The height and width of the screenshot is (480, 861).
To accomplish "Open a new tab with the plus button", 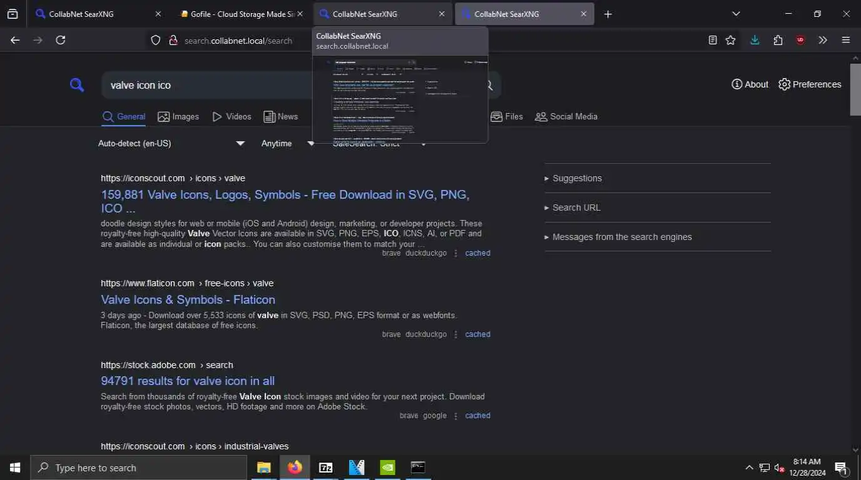I will coord(608,14).
